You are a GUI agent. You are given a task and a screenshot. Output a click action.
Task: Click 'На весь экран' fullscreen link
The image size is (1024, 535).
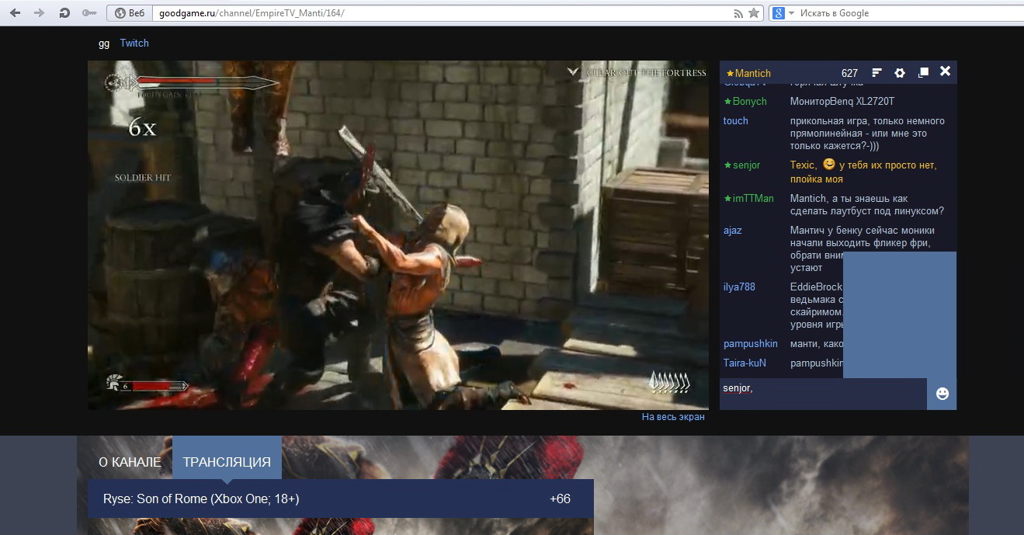[x=673, y=417]
